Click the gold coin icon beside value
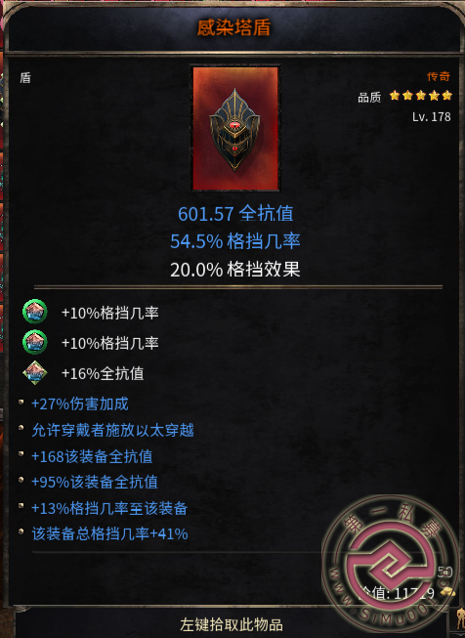Screen dimensions: 465x638 pos(447,592)
